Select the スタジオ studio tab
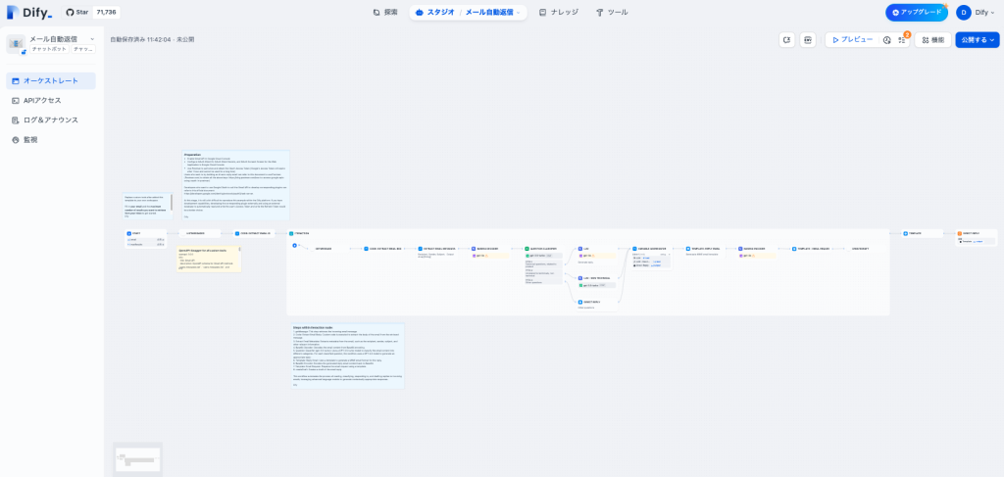This screenshot has height=477, width=1004. [x=436, y=12]
